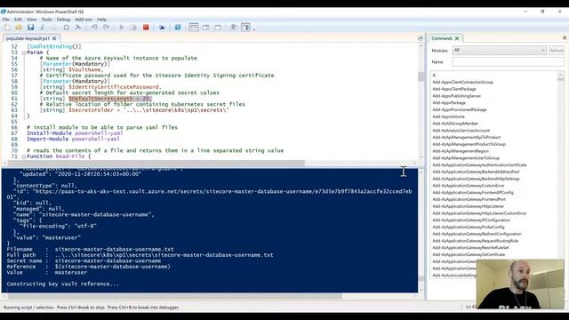Click the New script toolbar icon

click(7, 28)
